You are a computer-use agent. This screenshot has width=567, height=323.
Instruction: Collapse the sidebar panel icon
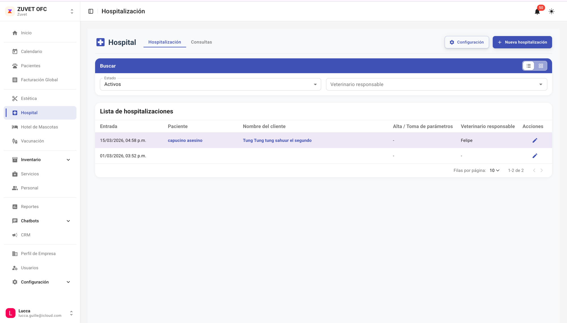tap(91, 11)
